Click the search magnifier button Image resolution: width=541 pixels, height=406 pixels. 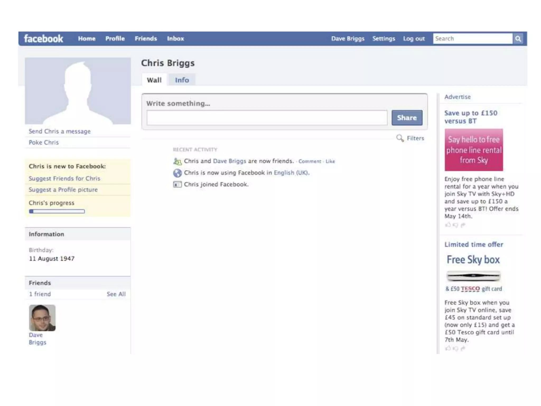tap(518, 39)
